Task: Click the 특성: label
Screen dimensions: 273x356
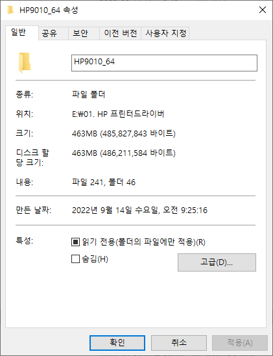Action: (x=24, y=240)
